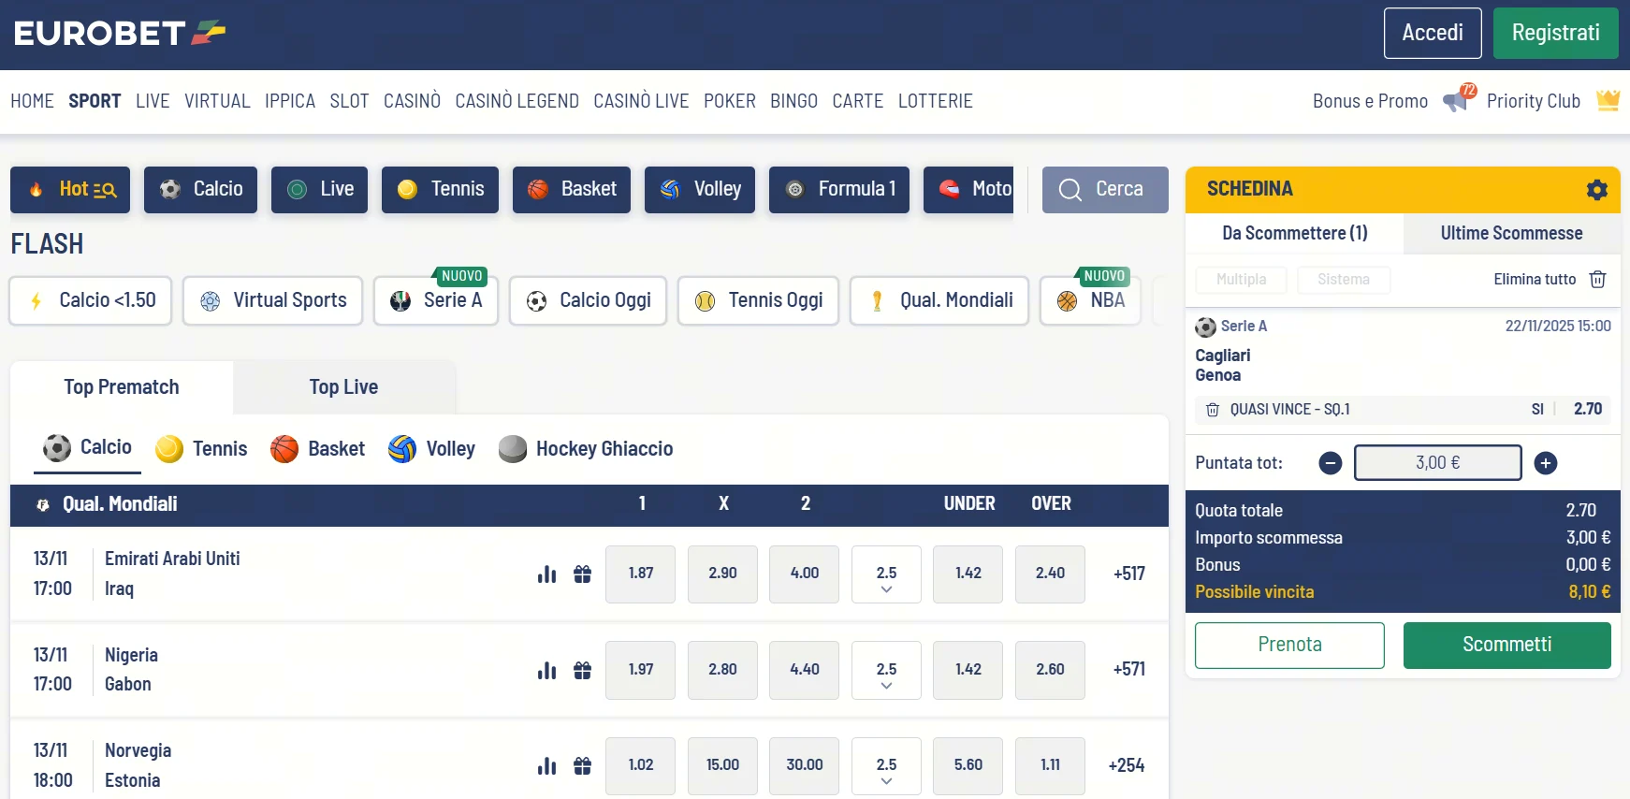1630x799 pixels.
Task: Toggle the Multipla bet type
Action: coord(1241,280)
